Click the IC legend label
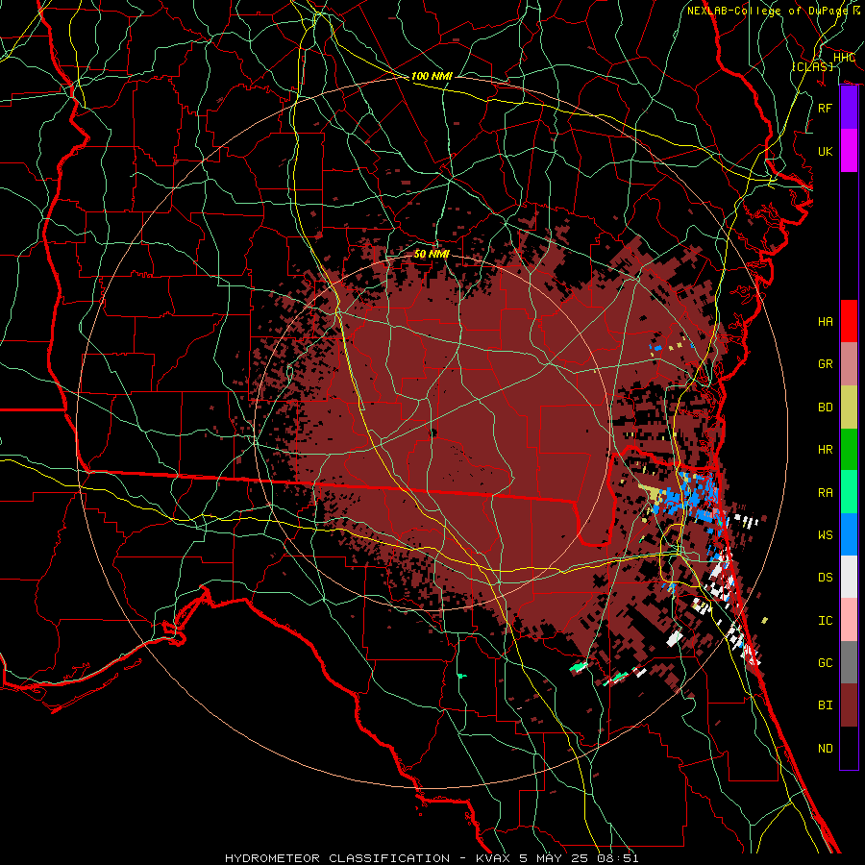Image resolution: width=865 pixels, height=865 pixels. pos(826,621)
